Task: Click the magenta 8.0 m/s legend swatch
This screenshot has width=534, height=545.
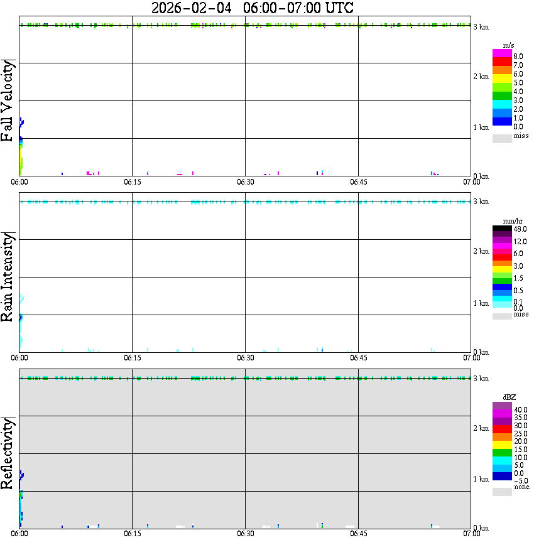Action: (502, 53)
